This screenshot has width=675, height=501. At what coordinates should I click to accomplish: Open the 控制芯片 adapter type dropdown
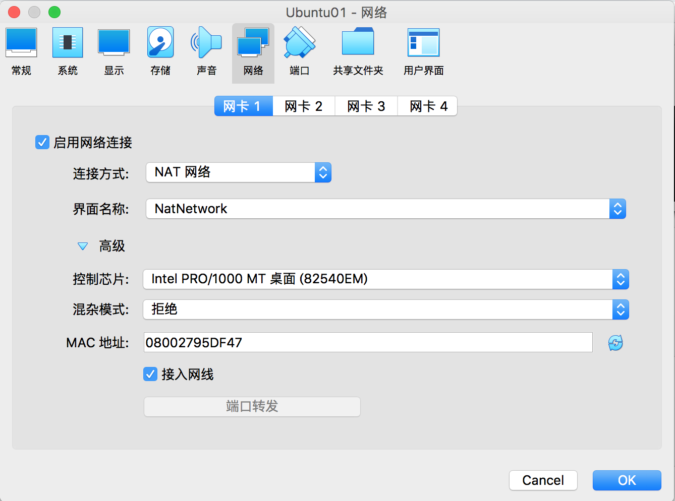pyautogui.click(x=386, y=279)
